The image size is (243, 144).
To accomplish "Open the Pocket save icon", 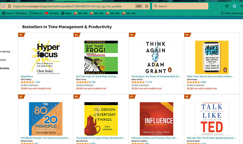I will pyautogui.click(x=227, y=6).
